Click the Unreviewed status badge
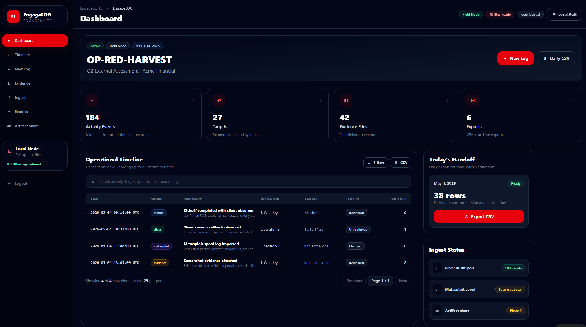The height and width of the screenshot is (327, 586). point(358,229)
